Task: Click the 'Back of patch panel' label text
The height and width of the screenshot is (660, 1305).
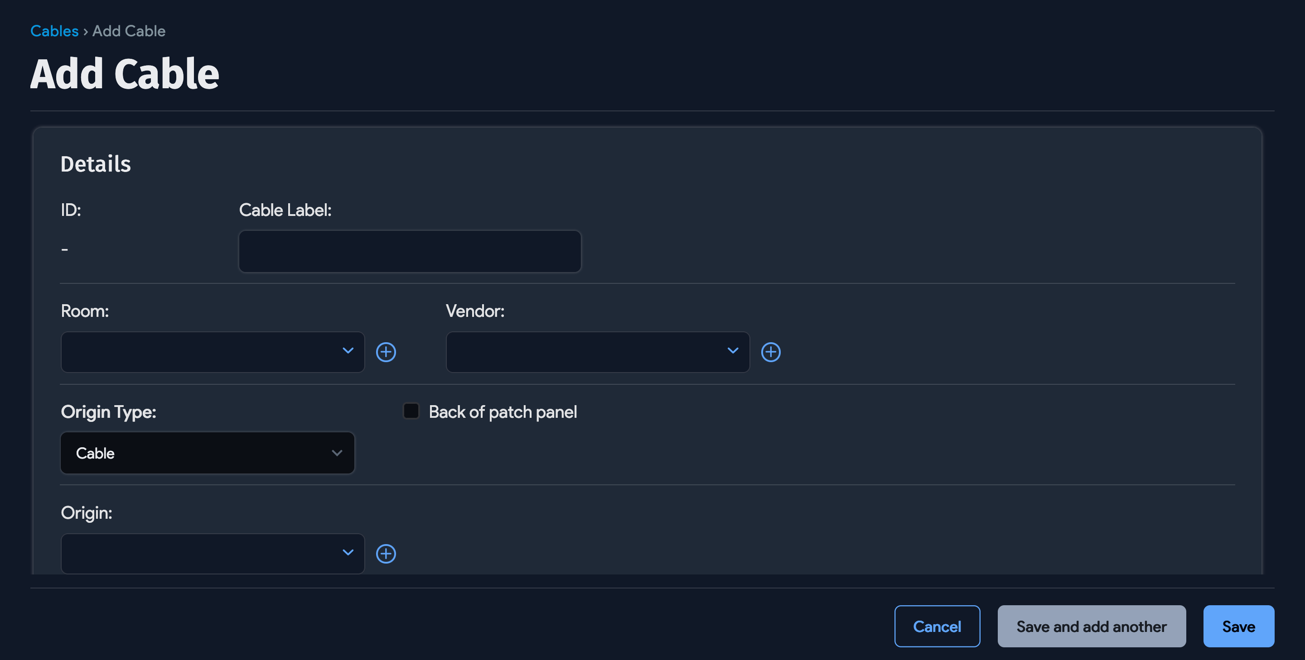Action: click(502, 412)
